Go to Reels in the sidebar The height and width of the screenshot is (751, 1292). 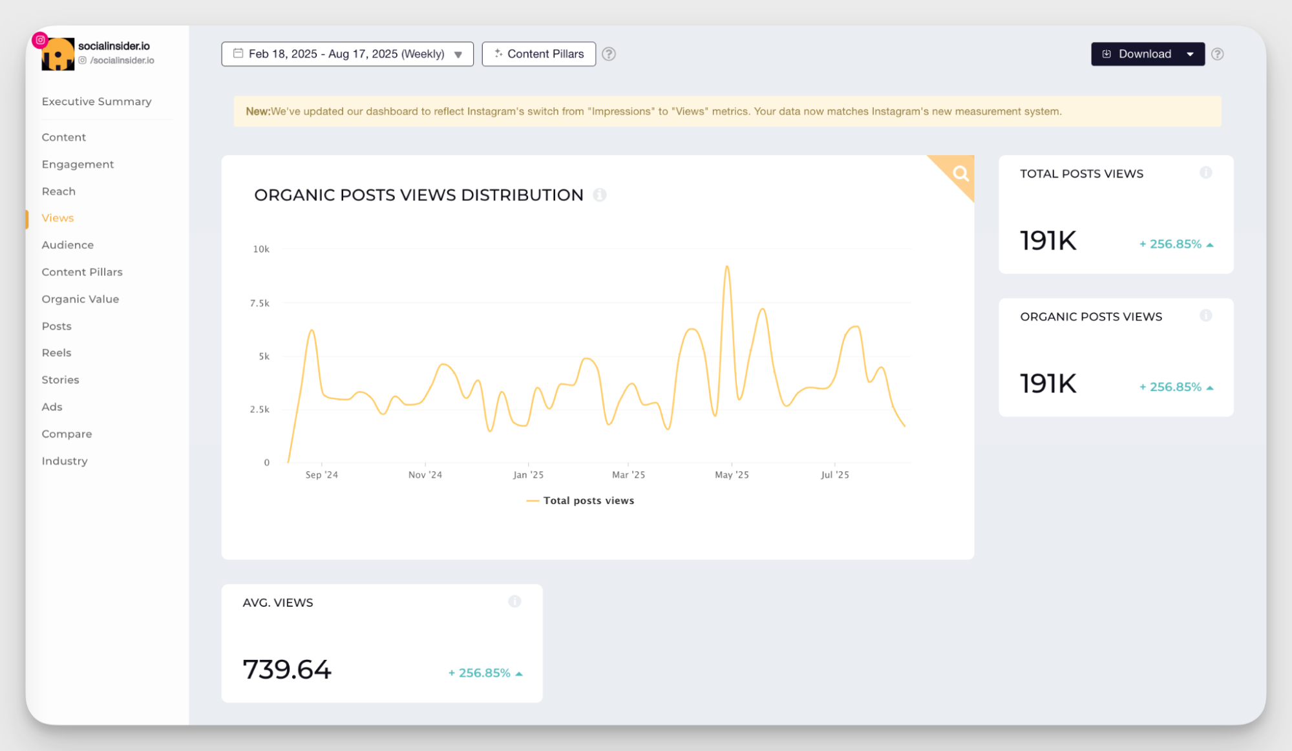56,352
